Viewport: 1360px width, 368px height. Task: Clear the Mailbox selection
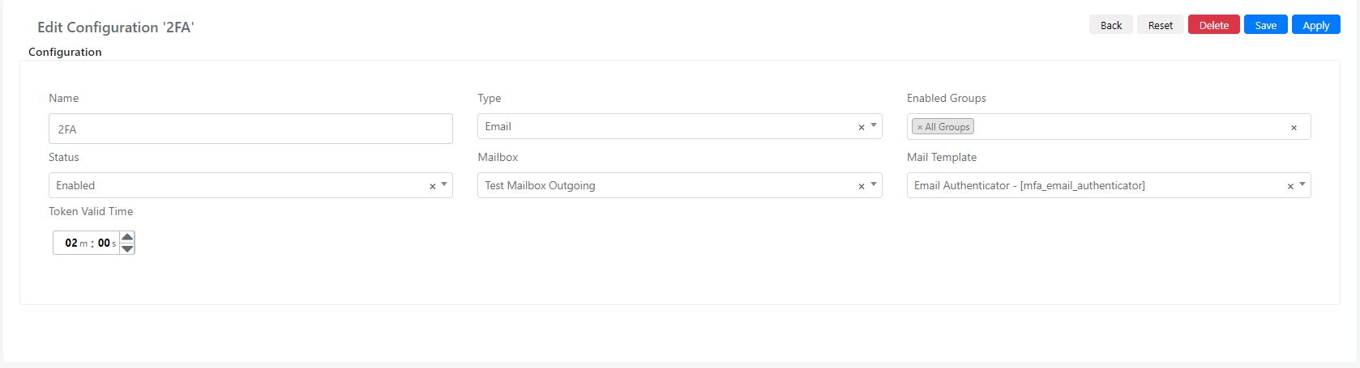(x=861, y=186)
